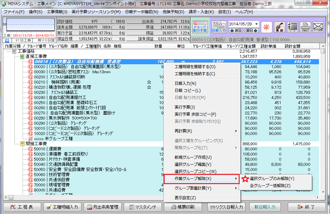Image resolution: width=330 pixels, height=214 pixels.
Task: Go to next day with 翌日 button
Action: (x=252, y=31)
